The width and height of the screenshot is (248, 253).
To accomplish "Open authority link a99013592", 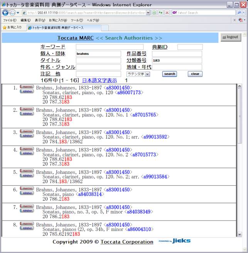I will click(x=155, y=137).
